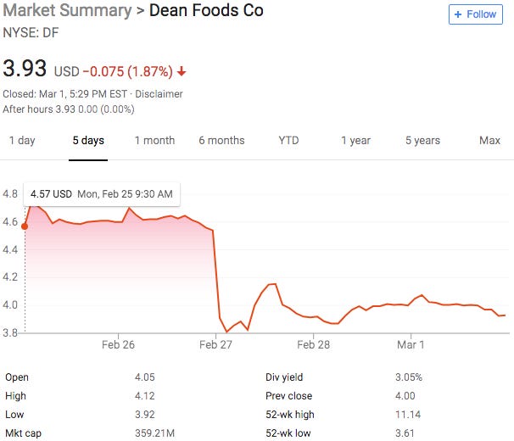
Task: Click the red data point on chart
Action: pyautogui.click(x=25, y=226)
